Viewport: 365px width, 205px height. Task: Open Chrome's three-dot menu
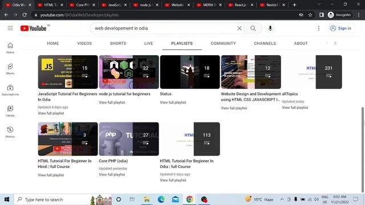point(359,15)
